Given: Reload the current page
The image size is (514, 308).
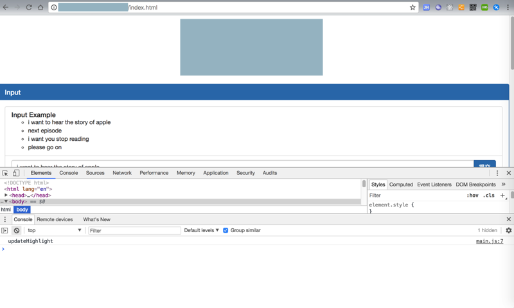Looking at the screenshot, I should (x=29, y=7).
